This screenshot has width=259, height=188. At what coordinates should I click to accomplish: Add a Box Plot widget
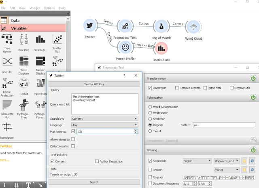click(24, 43)
